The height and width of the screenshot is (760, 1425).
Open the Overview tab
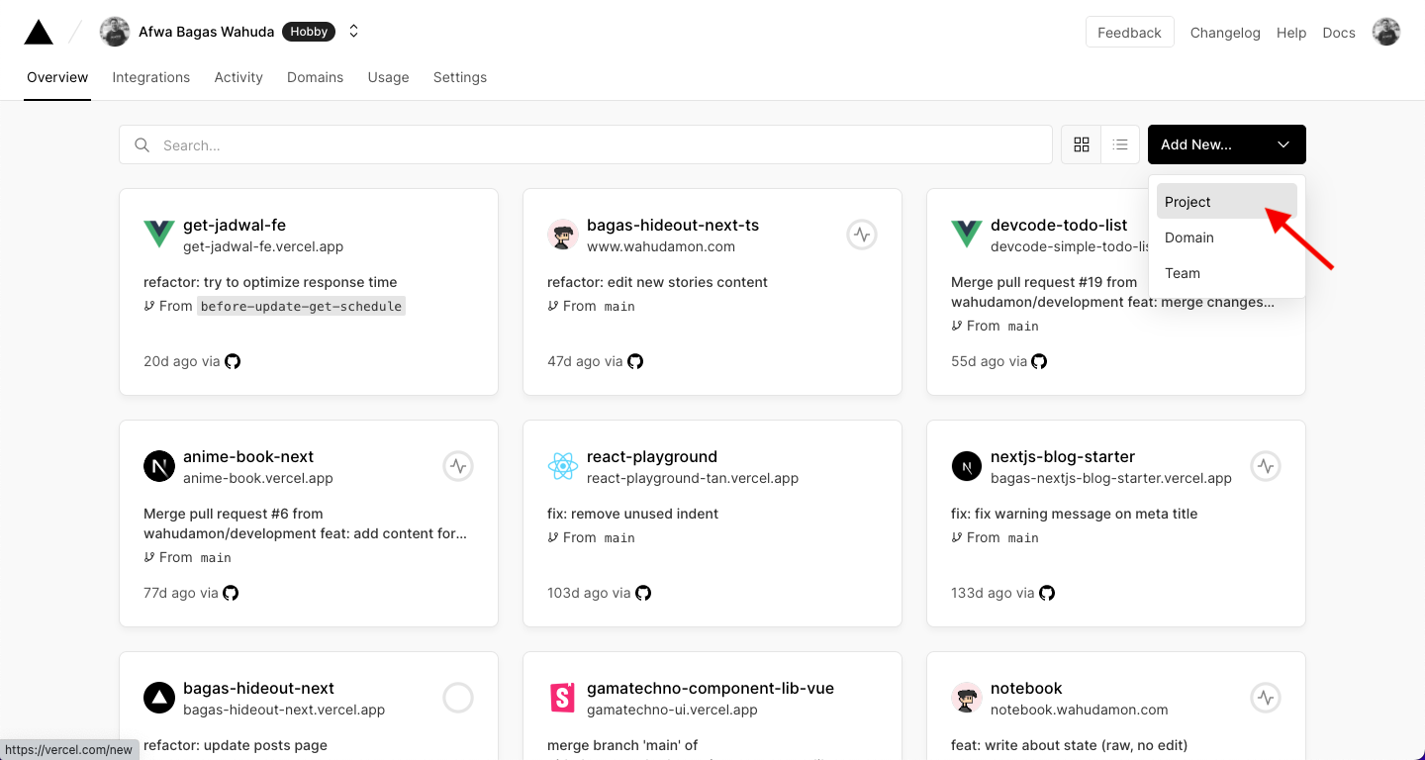(x=57, y=77)
